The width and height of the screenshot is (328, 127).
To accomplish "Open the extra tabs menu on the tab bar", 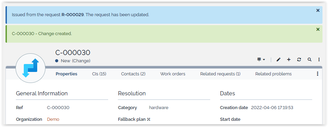I will 318,74.
